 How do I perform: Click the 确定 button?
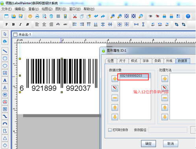pos(148,144)
